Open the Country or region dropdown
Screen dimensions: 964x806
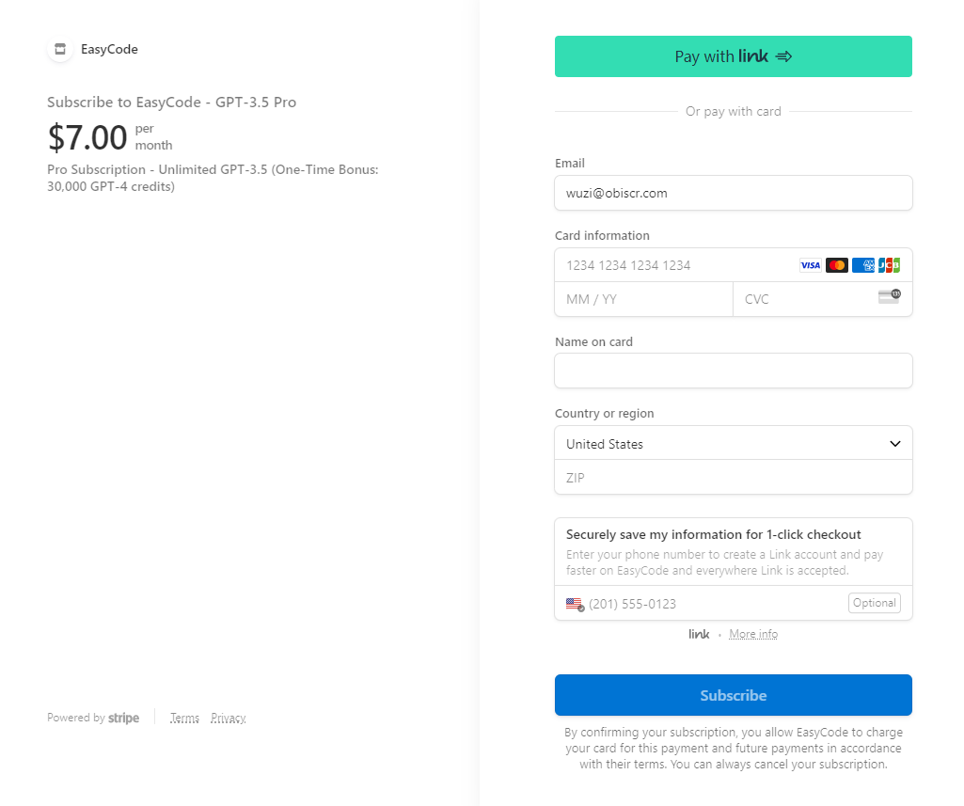733,443
